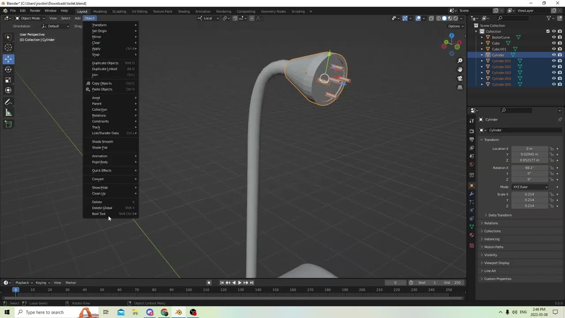Toggle Collection exclude checkbox in outliner
The height and width of the screenshot is (318, 565).
[x=548, y=31]
